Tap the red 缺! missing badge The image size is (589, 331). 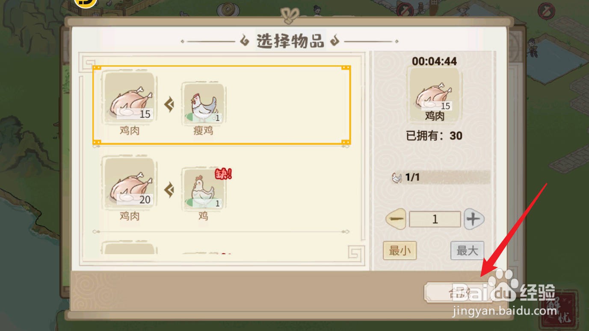click(x=223, y=173)
